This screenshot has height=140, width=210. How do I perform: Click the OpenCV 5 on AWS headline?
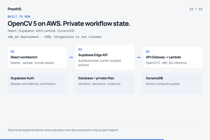(69, 23)
